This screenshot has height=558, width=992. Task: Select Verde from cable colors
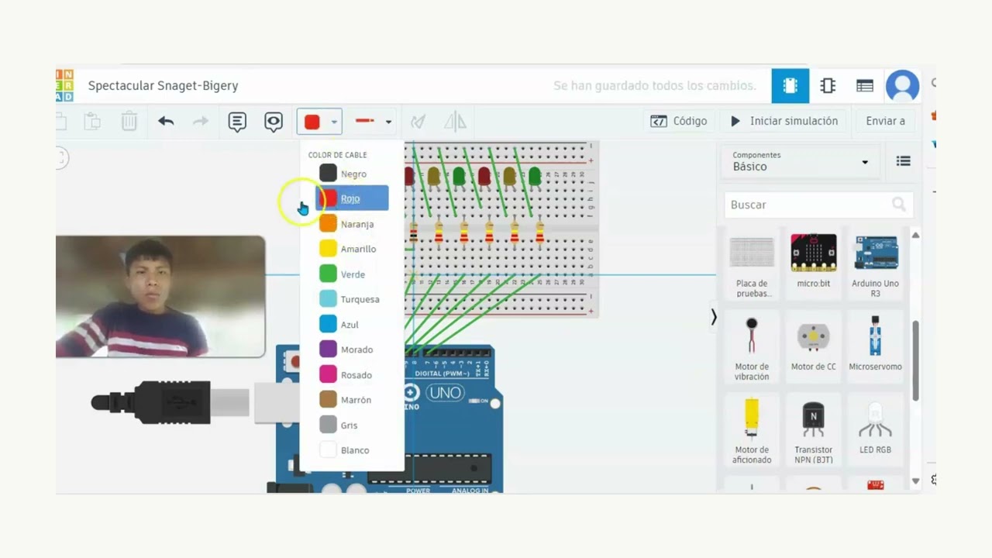point(352,274)
